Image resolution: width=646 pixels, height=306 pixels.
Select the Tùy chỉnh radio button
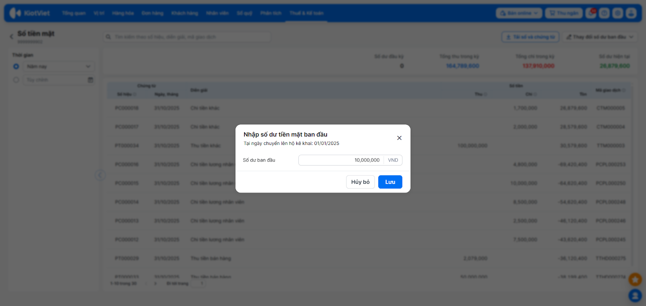click(16, 80)
